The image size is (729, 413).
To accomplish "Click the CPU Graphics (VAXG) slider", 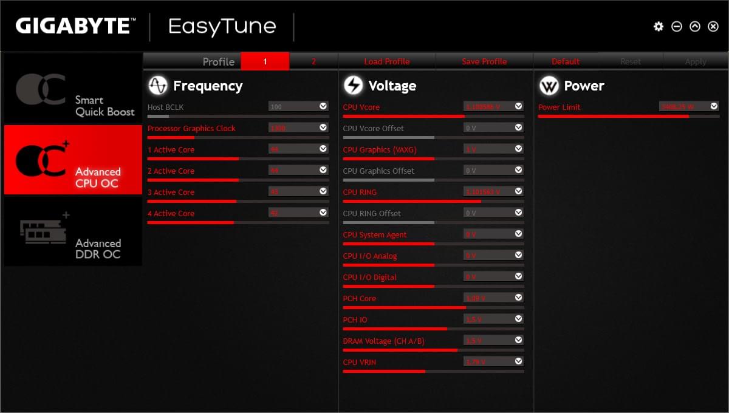I will (x=433, y=159).
